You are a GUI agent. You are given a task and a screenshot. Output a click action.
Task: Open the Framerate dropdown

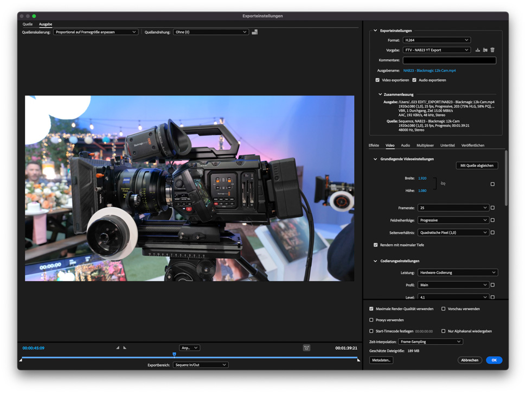click(x=453, y=207)
